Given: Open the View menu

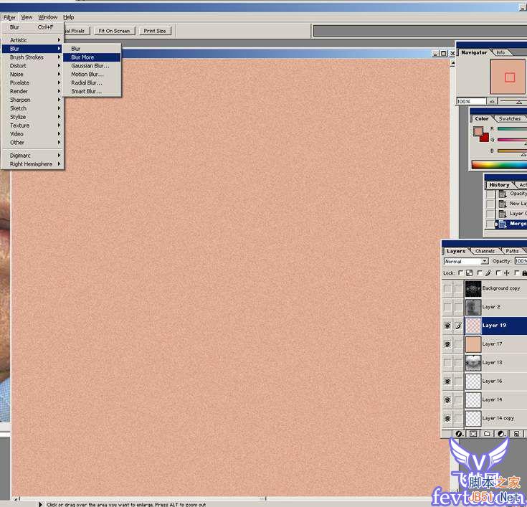Looking at the screenshot, I should pos(27,17).
